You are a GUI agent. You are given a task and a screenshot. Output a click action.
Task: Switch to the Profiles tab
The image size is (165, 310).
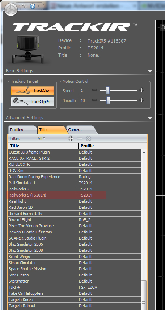tap(22, 130)
